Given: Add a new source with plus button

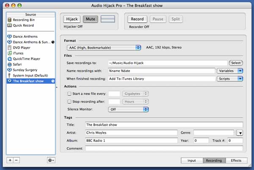Looking at the screenshot, I should (x=10, y=160).
